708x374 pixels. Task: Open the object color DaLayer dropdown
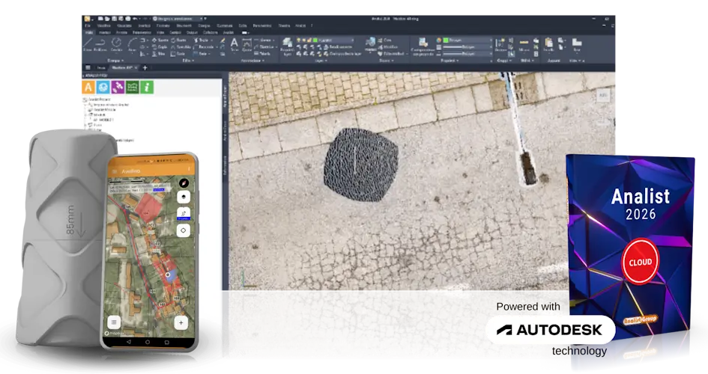click(469, 40)
